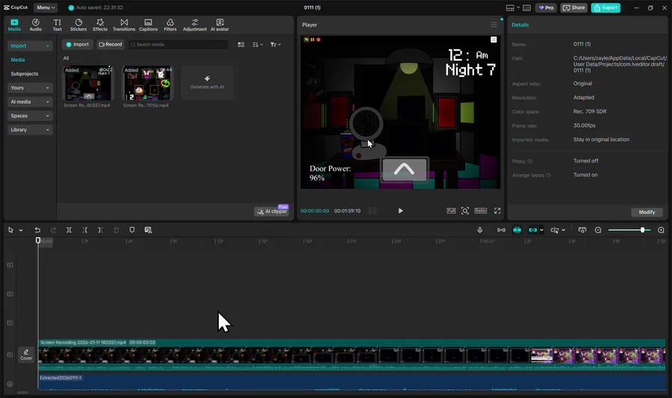The height and width of the screenshot is (398, 672).
Task: Open the Adjustment panel icon
Action: pyautogui.click(x=195, y=25)
